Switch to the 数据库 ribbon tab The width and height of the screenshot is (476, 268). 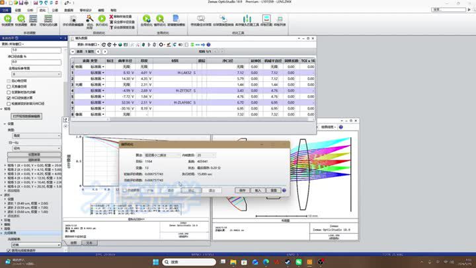69,11
